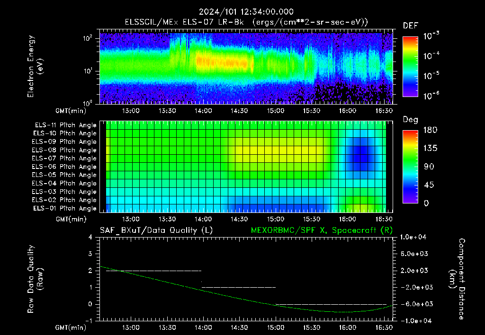Viewport: 485px width, 335px height.
Task: Click the ELS-09 Pitch Angle row label
Action: (x=64, y=142)
